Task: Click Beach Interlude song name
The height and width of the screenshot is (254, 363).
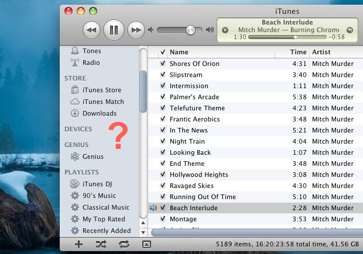Action: [x=194, y=208]
